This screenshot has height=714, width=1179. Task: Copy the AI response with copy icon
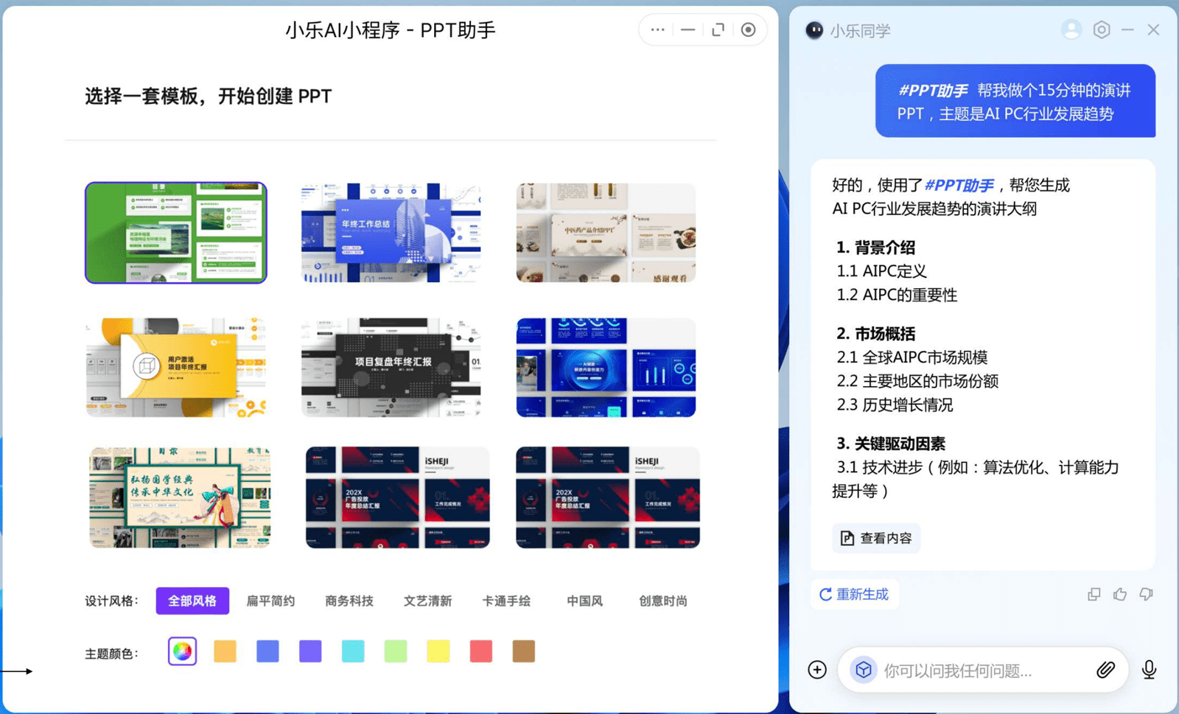coord(1094,595)
